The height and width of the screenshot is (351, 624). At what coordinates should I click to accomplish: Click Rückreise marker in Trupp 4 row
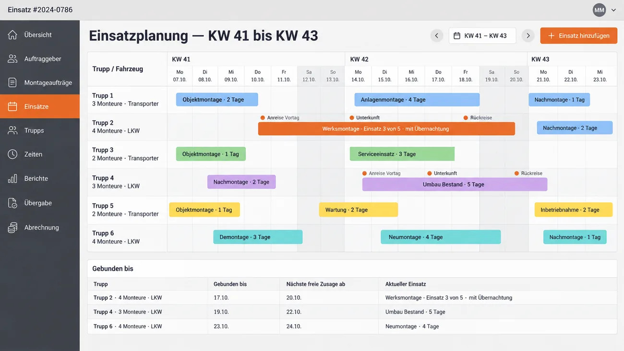click(x=528, y=173)
